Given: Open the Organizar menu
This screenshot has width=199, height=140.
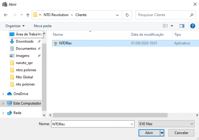Looking at the screenshot, I should pos(15,26).
